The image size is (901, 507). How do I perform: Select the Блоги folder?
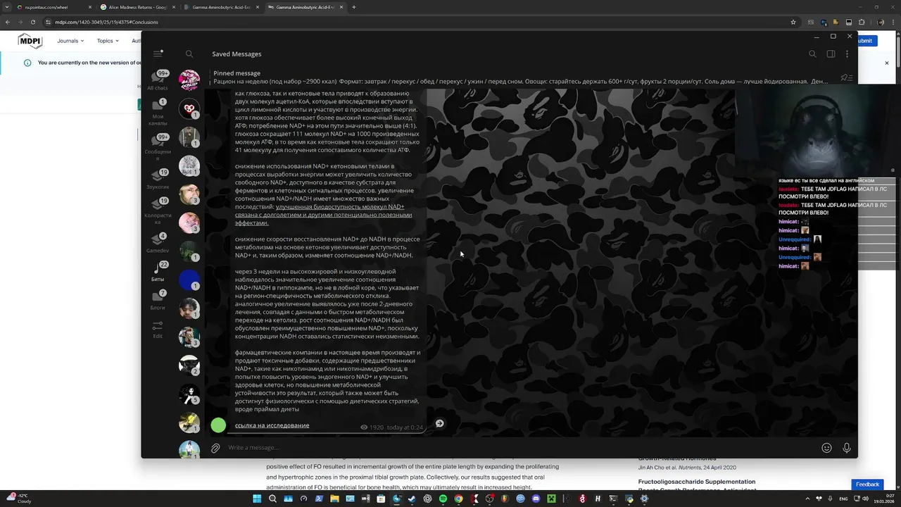point(158,299)
